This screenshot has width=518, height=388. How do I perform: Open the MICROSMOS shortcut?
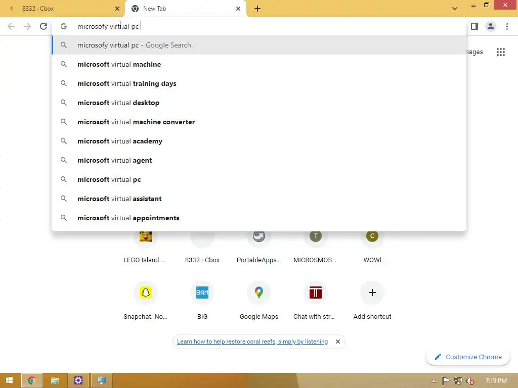(316, 248)
